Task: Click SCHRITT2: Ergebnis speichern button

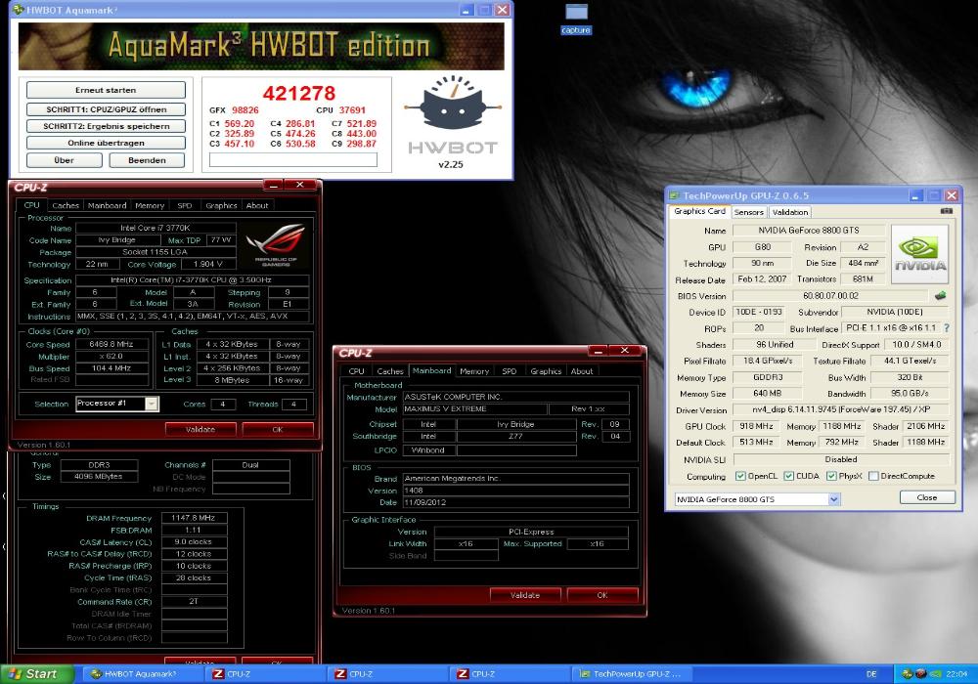Action: click(106, 126)
